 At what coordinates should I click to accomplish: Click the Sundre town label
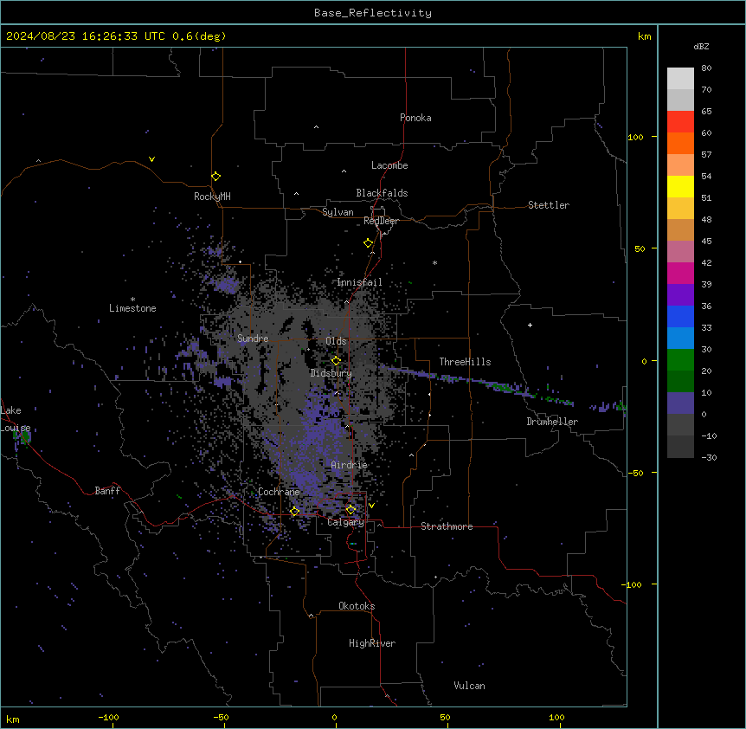pyautogui.click(x=253, y=339)
